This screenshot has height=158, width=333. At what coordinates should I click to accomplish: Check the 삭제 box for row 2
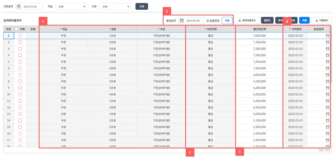point(20,42)
